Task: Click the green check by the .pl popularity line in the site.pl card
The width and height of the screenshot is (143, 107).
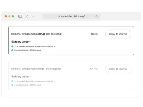Action: pyautogui.click(x=12, y=81)
